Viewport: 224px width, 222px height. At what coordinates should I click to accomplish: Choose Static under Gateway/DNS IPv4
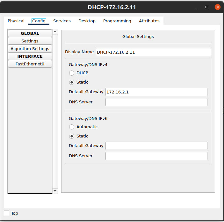pyautogui.click(x=72, y=82)
